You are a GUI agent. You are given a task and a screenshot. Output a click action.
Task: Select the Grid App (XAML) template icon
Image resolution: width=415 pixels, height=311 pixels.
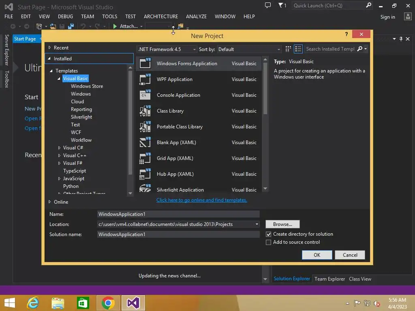pos(145,158)
